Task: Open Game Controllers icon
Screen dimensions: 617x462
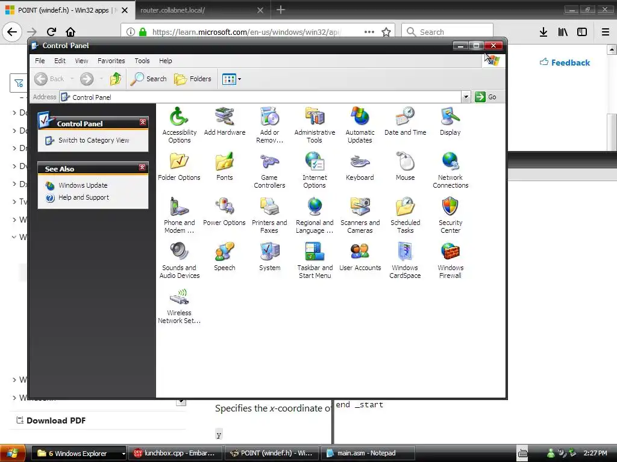Action: coord(269,170)
